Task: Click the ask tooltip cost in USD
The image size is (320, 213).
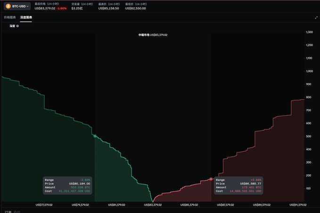Action: 246,191
